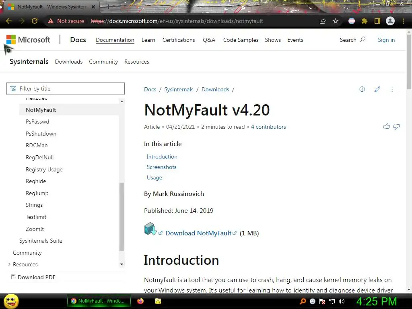Click Sign in link
412x309 pixels.
point(386,40)
